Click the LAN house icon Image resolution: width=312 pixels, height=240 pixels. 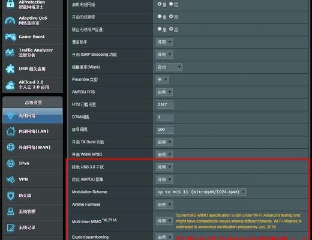pos(10,131)
